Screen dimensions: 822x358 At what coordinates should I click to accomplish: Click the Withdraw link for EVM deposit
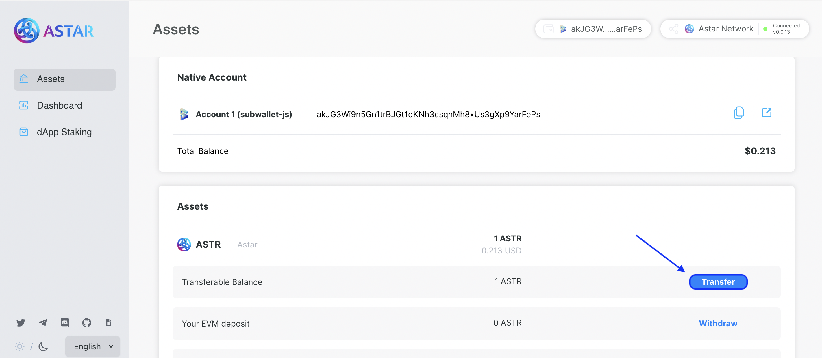tap(718, 323)
